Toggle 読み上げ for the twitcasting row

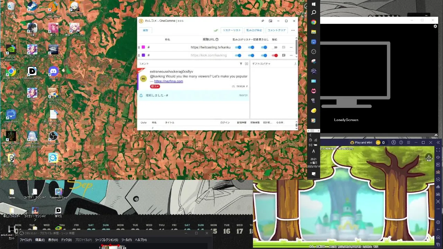click(238, 47)
